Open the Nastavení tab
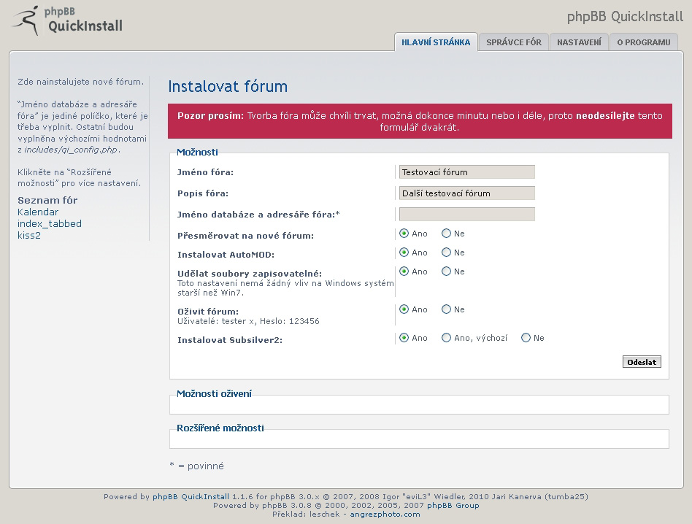 point(579,42)
